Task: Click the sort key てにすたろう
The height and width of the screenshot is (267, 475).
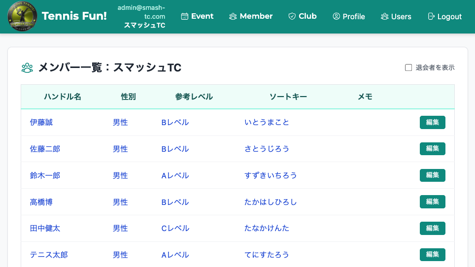Action: click(x=267, y=255)
